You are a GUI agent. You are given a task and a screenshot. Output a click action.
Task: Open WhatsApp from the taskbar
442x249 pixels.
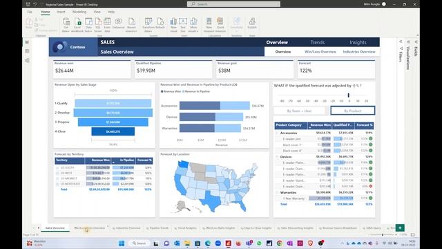tap(259, 243)
